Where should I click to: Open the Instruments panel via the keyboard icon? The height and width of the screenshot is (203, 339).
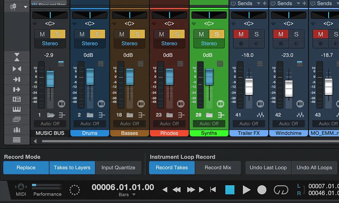(x=17, y=109)
